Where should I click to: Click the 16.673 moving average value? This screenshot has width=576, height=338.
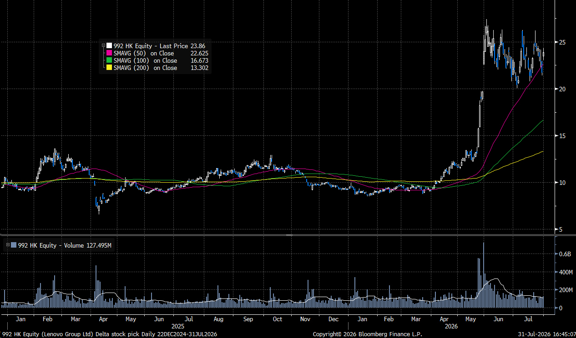tap(199, 60)
